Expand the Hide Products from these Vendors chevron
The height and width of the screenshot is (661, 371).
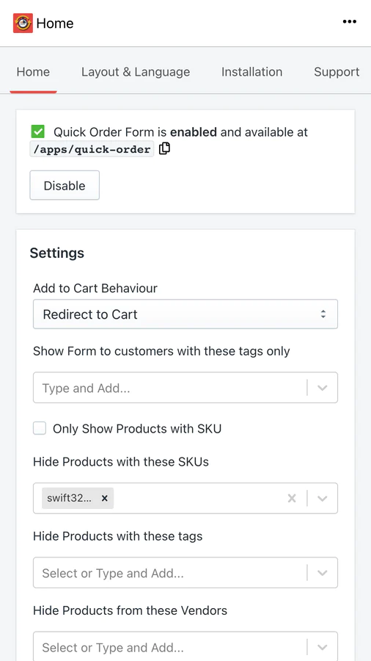(x=322, y=647)
